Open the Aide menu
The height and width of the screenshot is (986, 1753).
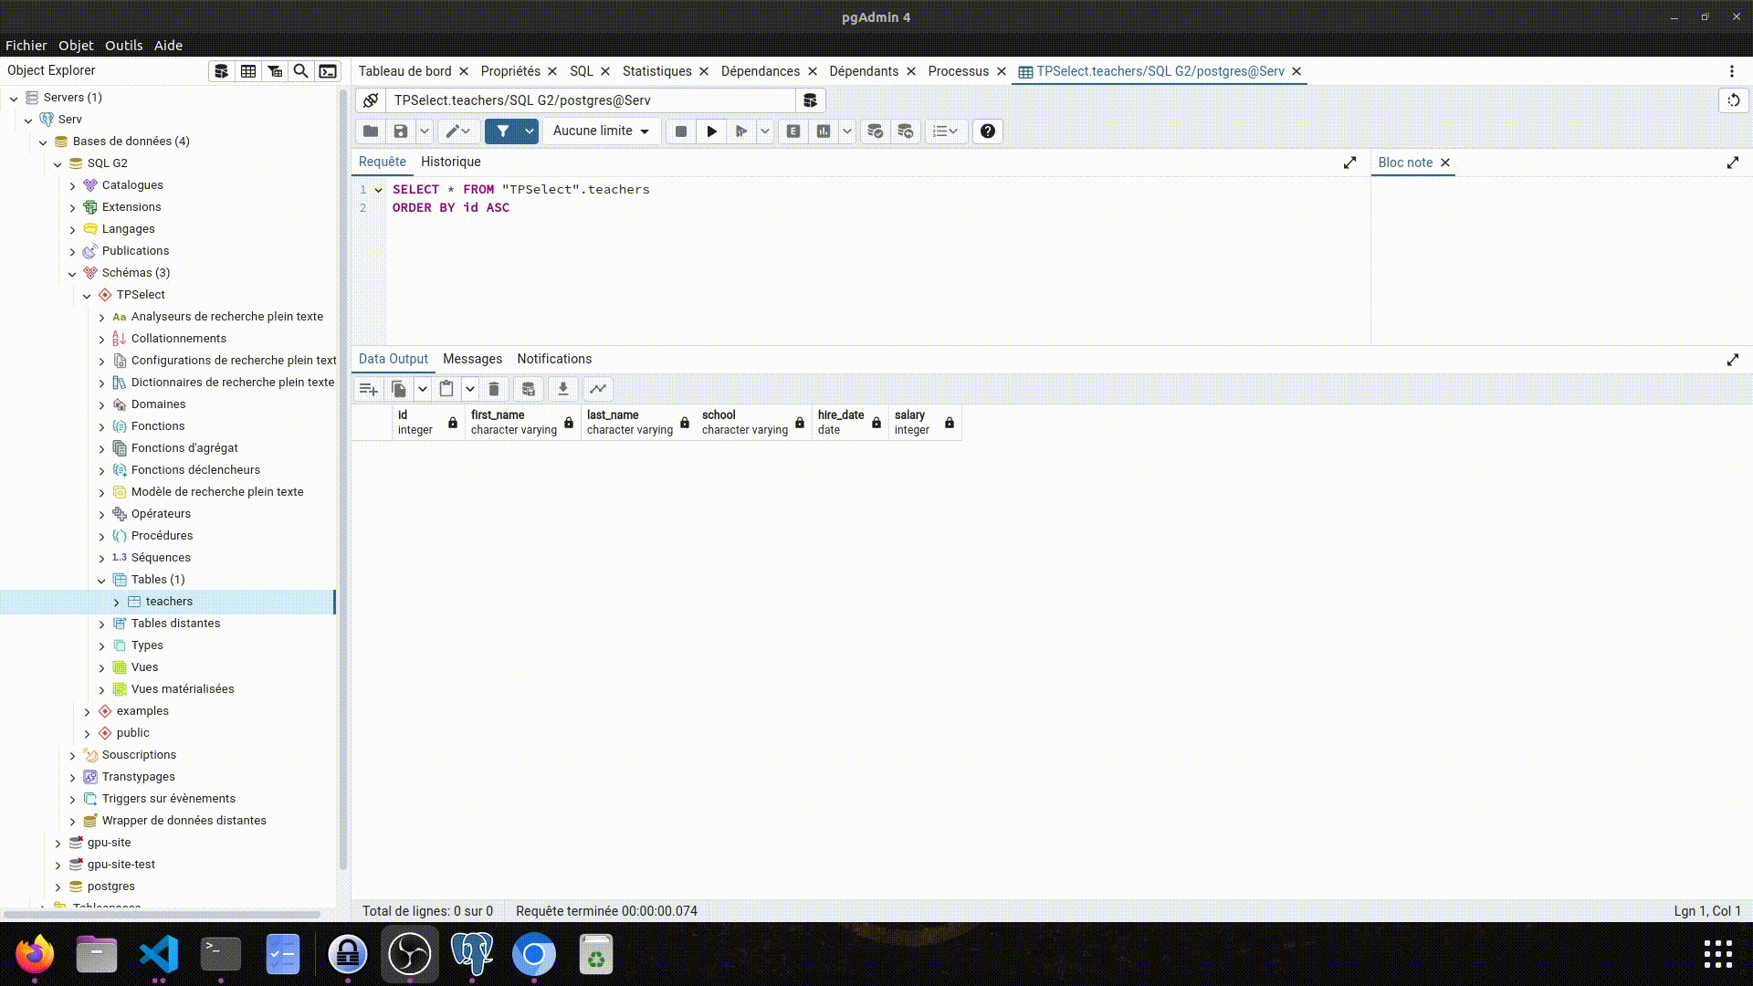pyautogui.click(x=168, y=46)
